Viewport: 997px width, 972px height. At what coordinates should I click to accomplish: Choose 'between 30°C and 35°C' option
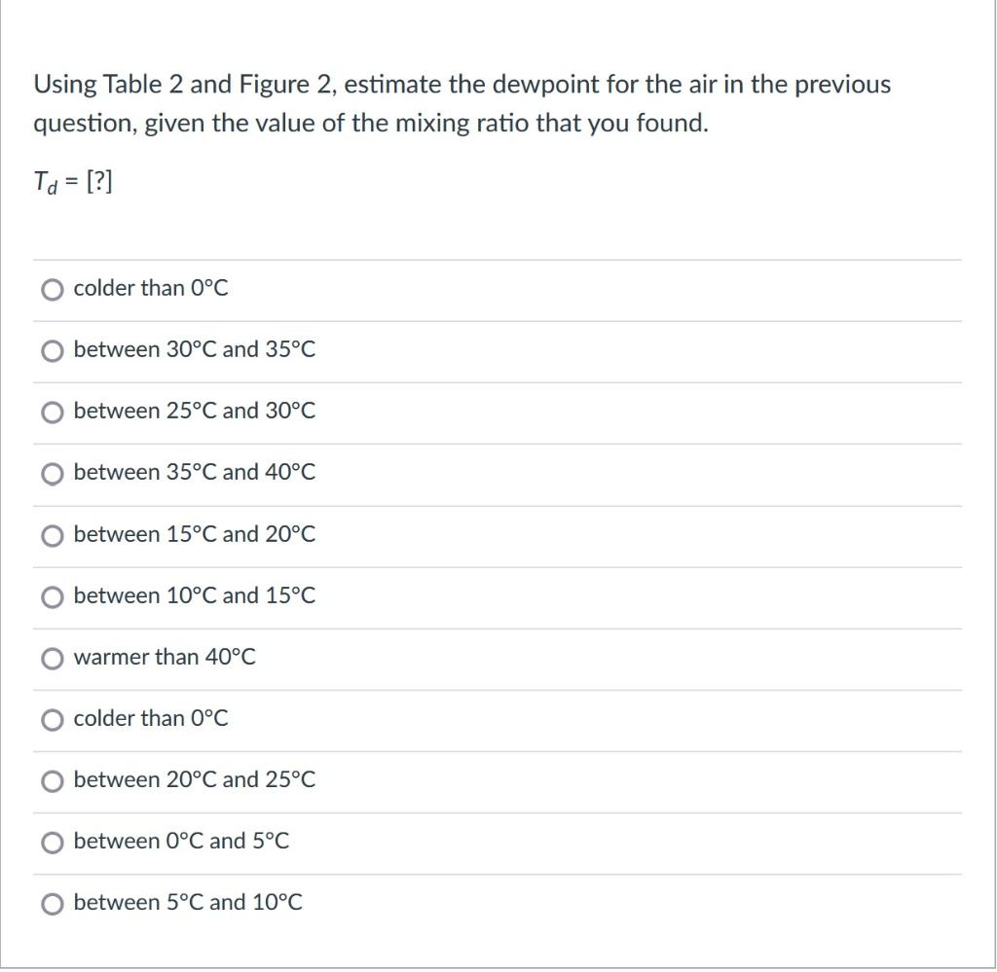click(52, 350)
